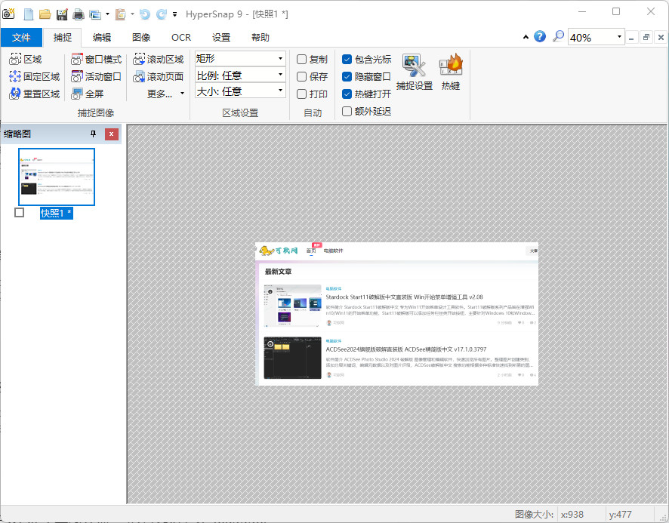
Task: Click the x:938 width in the status bar
Action: pos(572,515)
